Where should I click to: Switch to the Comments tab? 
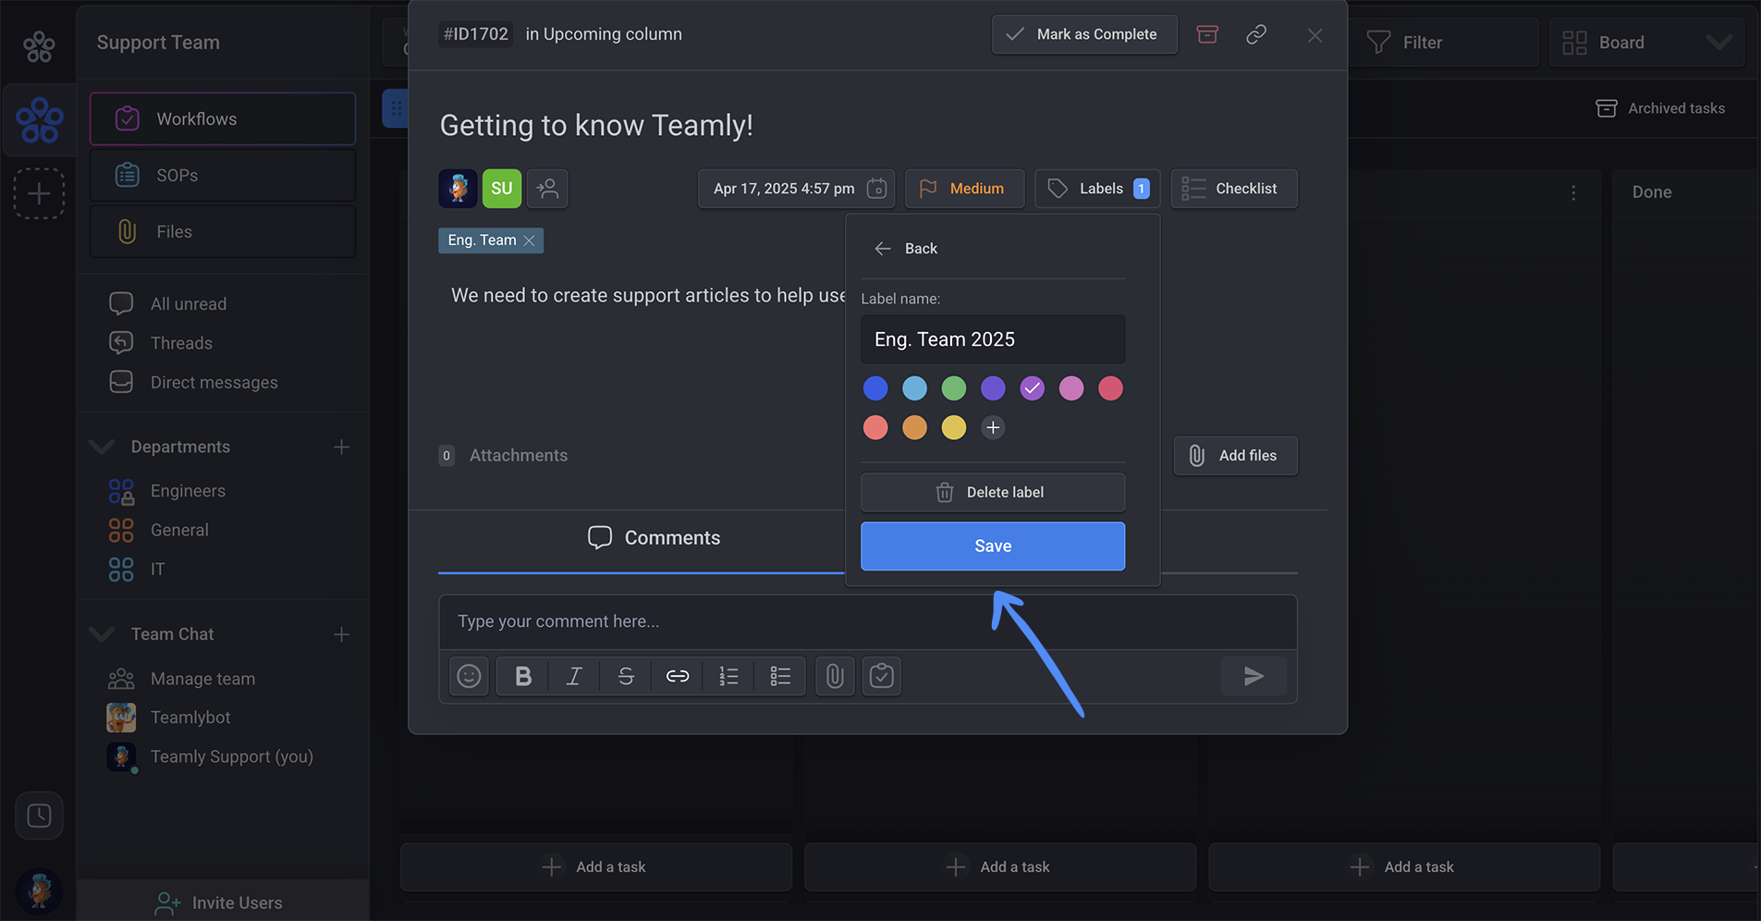point(654,538)
